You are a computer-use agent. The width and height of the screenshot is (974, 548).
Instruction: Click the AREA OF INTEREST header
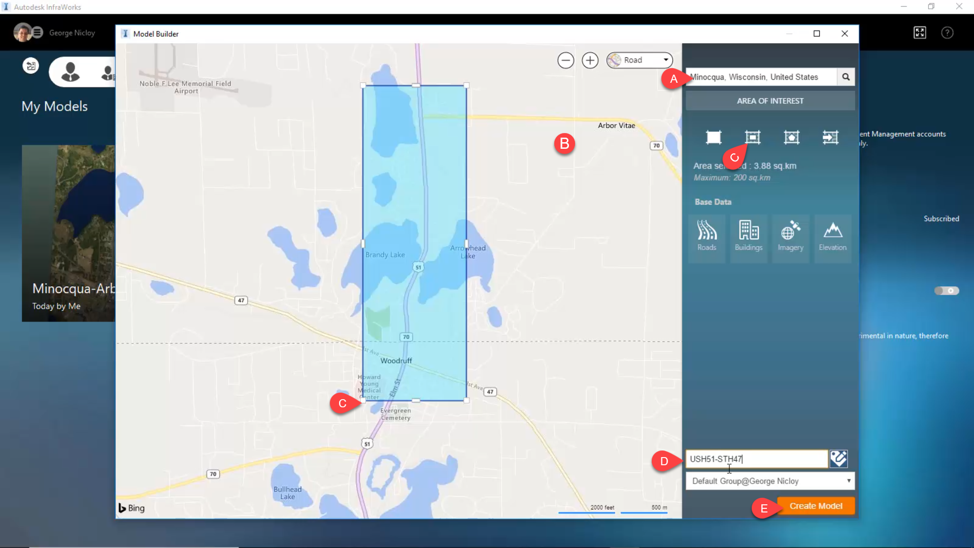coord(770,101)
